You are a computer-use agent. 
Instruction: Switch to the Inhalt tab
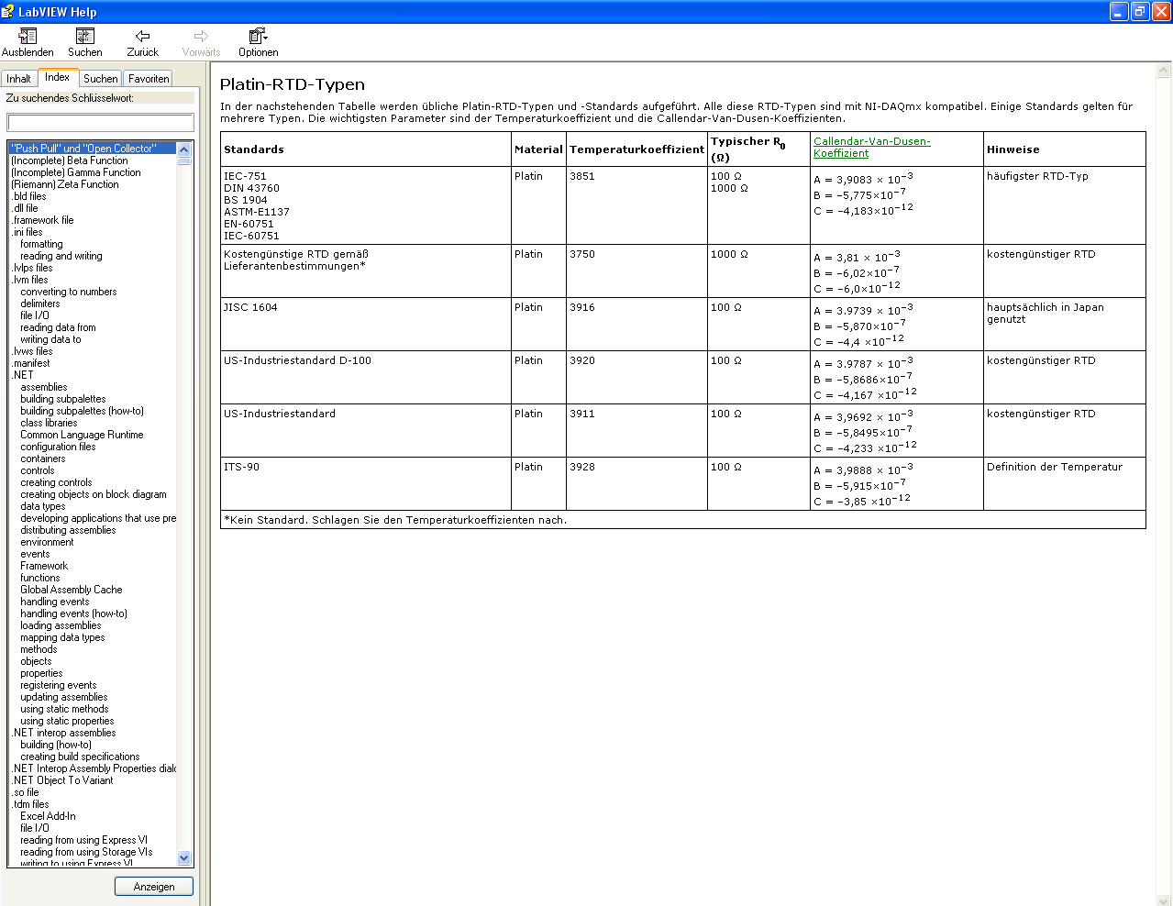tap(19, 79)
